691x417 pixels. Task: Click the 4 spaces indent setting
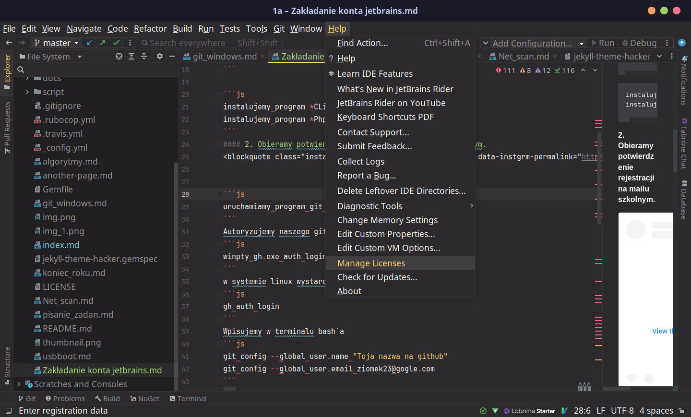click(656, 411)
